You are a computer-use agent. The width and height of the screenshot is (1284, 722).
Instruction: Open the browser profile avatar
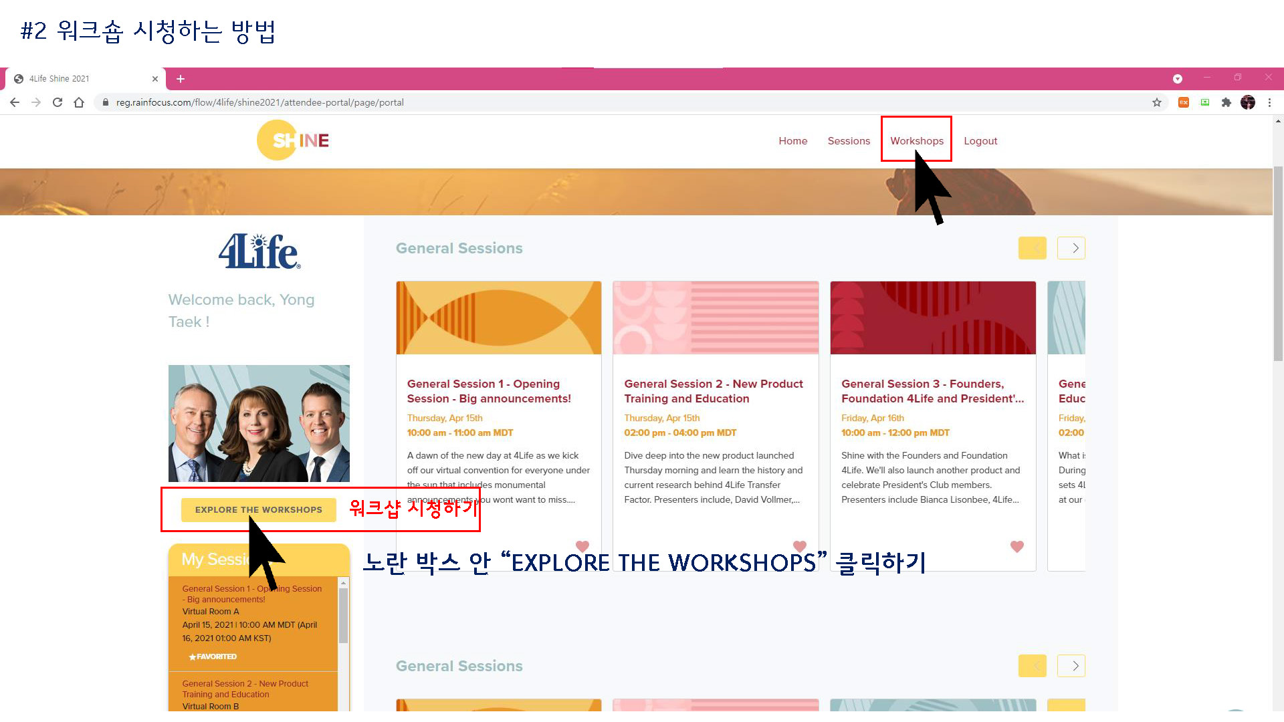point(1248,102)
